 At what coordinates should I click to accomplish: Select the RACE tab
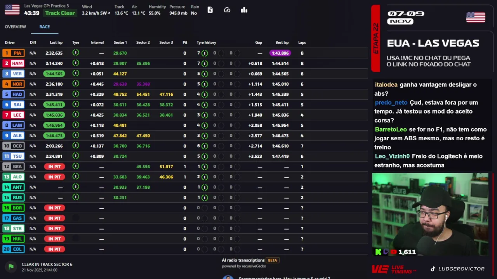pos(45,27)
